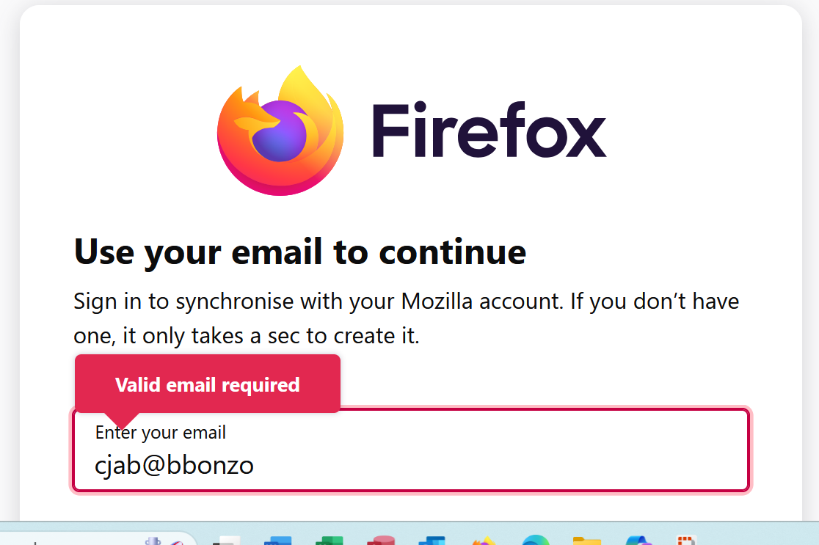Image resolution: width=819 pixels, height=545 pixels.
Task: Launch Access from the taskbar
Action: pyautogui.click(x=381, y=541)
